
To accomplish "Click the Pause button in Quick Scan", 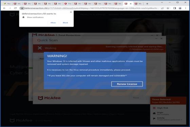I will (136, 98).
